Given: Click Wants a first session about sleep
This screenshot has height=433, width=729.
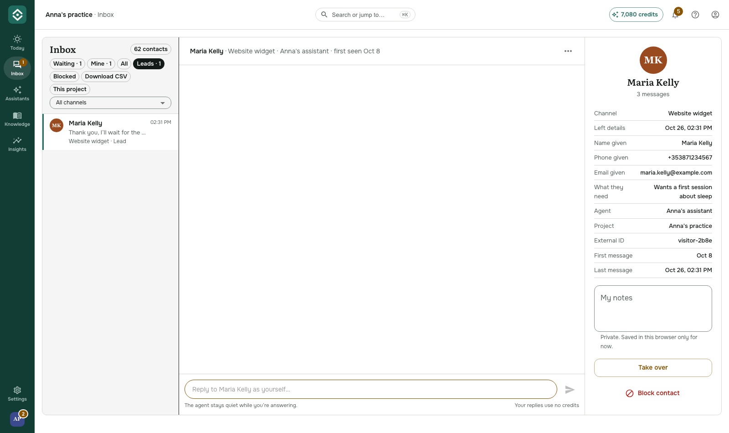Looking at the screenshot, I should coord(683,192).
